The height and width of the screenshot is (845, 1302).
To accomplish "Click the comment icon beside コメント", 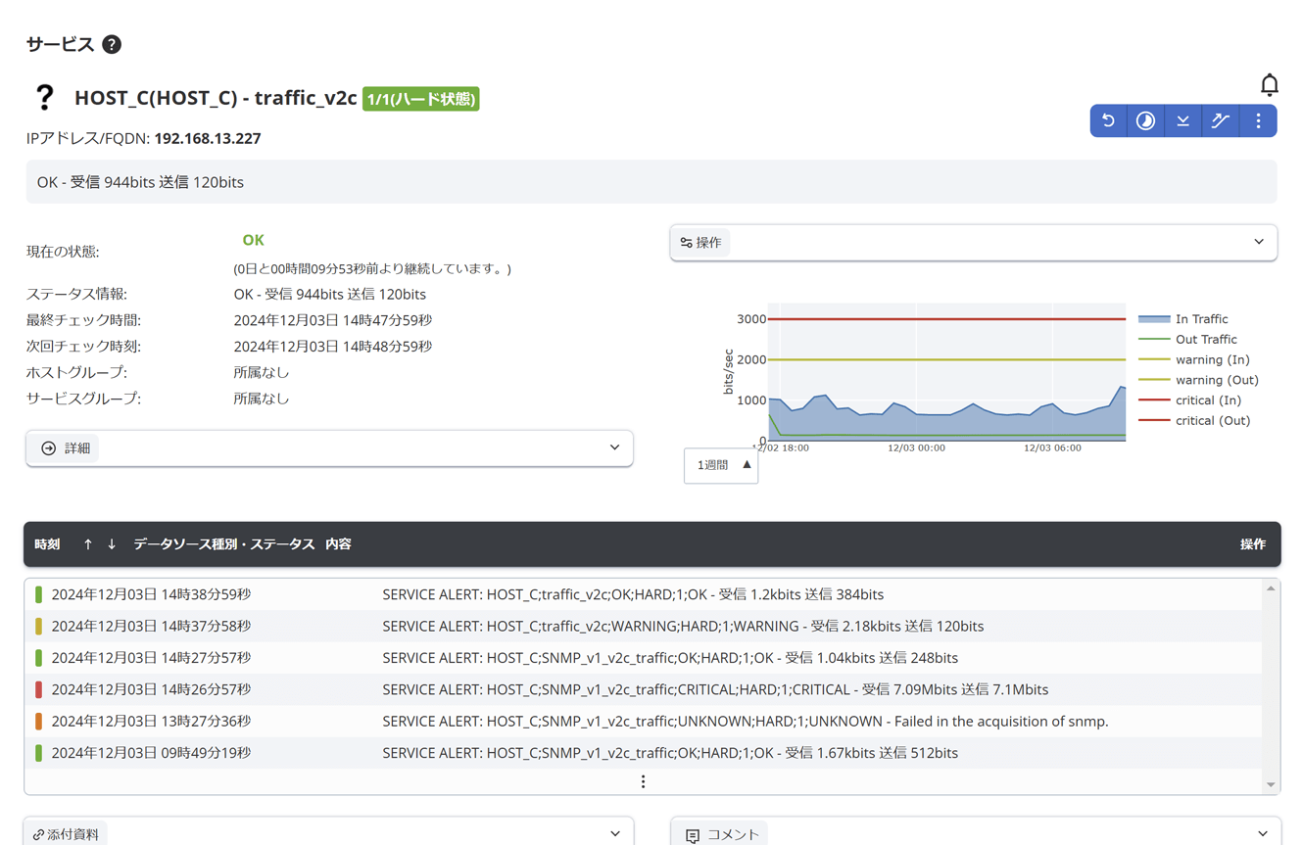I will point(693,835).
